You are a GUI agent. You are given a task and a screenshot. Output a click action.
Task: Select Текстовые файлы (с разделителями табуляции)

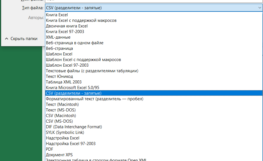[154, 71]
